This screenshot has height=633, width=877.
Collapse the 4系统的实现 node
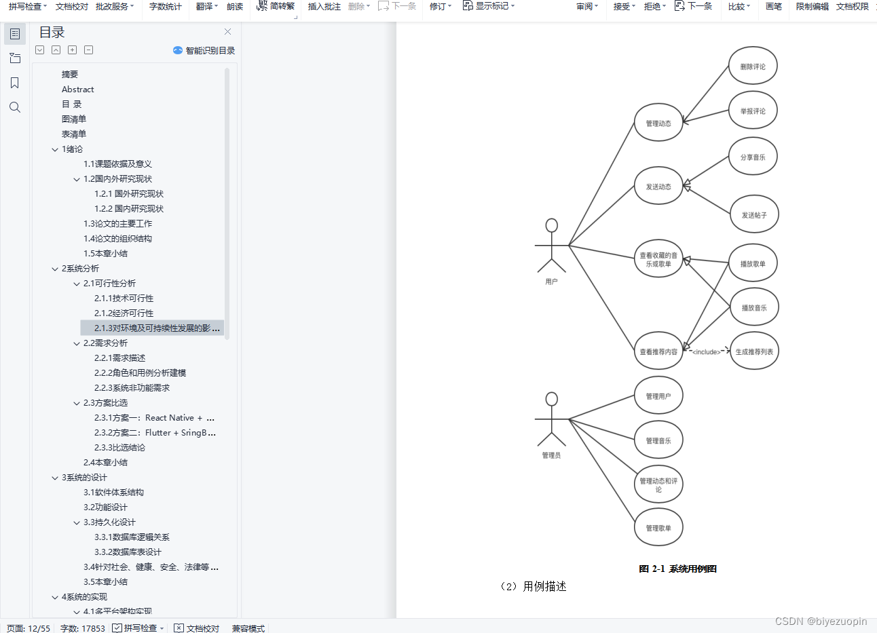click(x=55, y=597)
